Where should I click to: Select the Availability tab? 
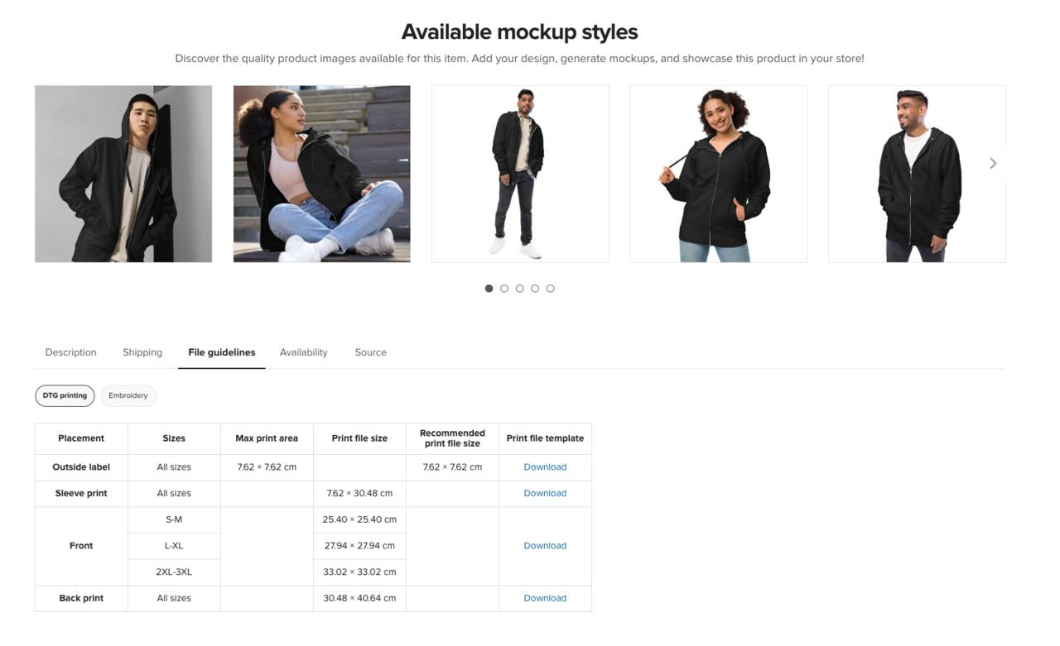pyautogui.click(x=303, y=352)
